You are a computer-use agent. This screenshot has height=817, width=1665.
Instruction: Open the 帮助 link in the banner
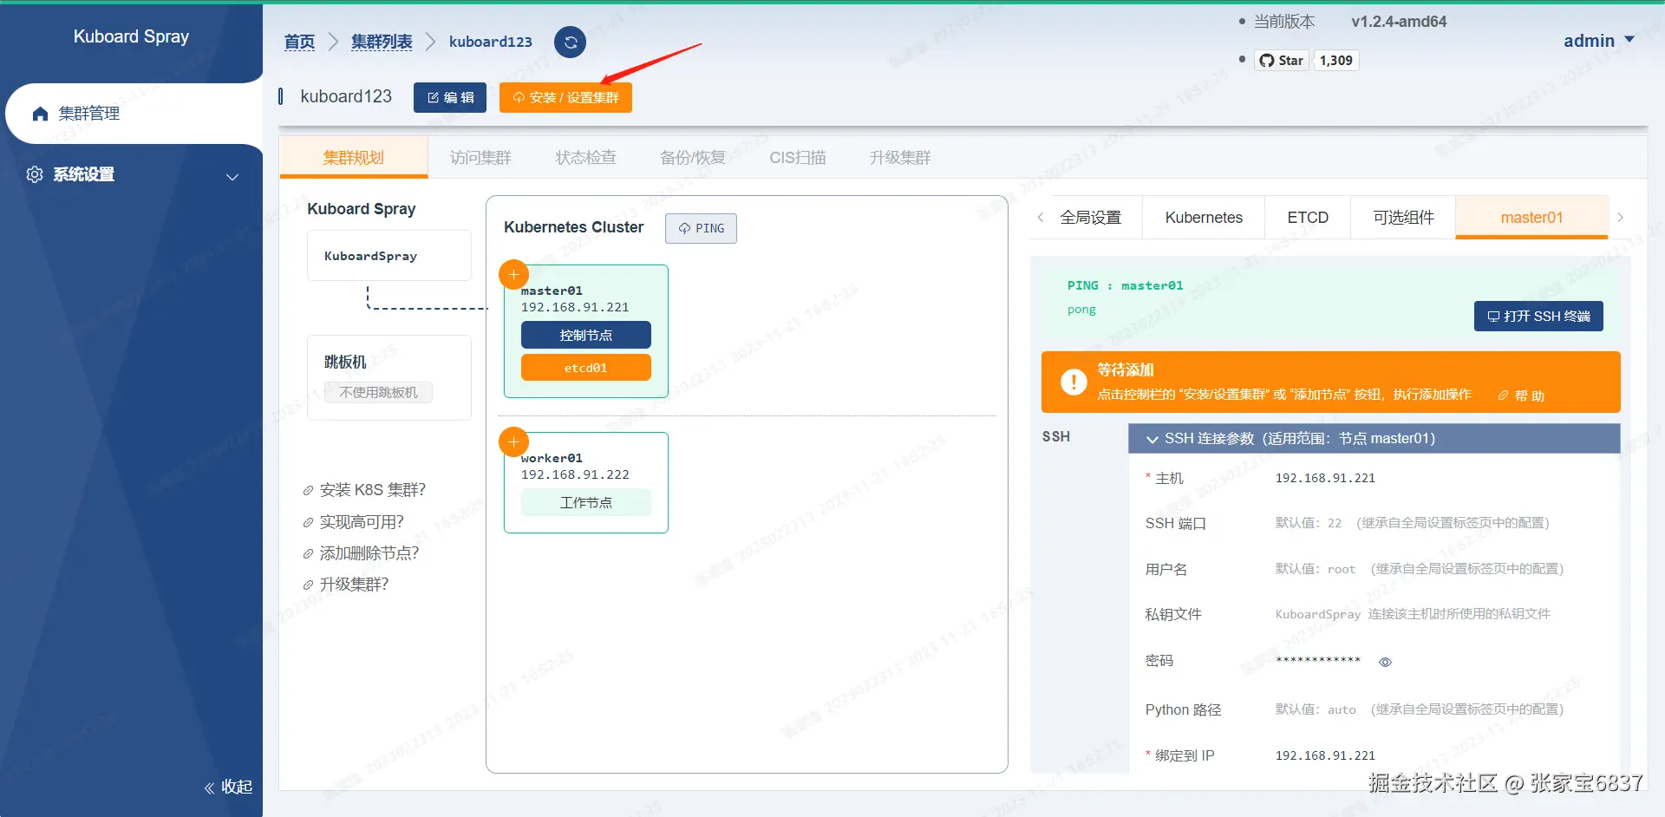[x=1521, y=395]
